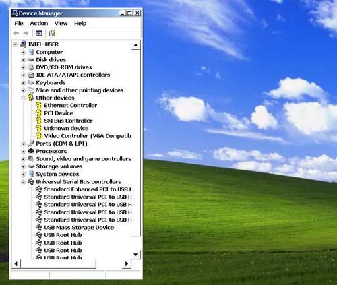
Task: Expand the IDE ATA/ATAPI controllers category
Action: (x=23, y=75)
